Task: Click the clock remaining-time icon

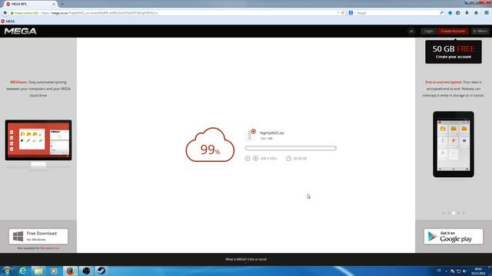Action: [x=288, y=159]
